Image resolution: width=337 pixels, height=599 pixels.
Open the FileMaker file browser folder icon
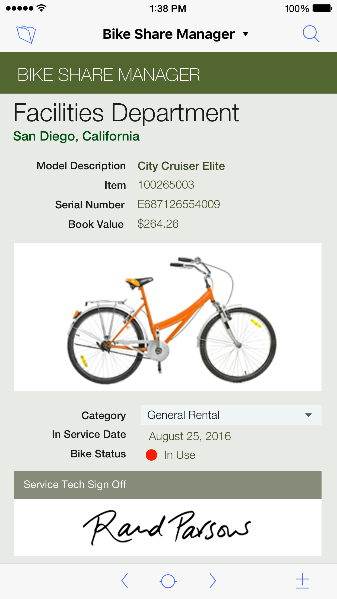(26, 34)
